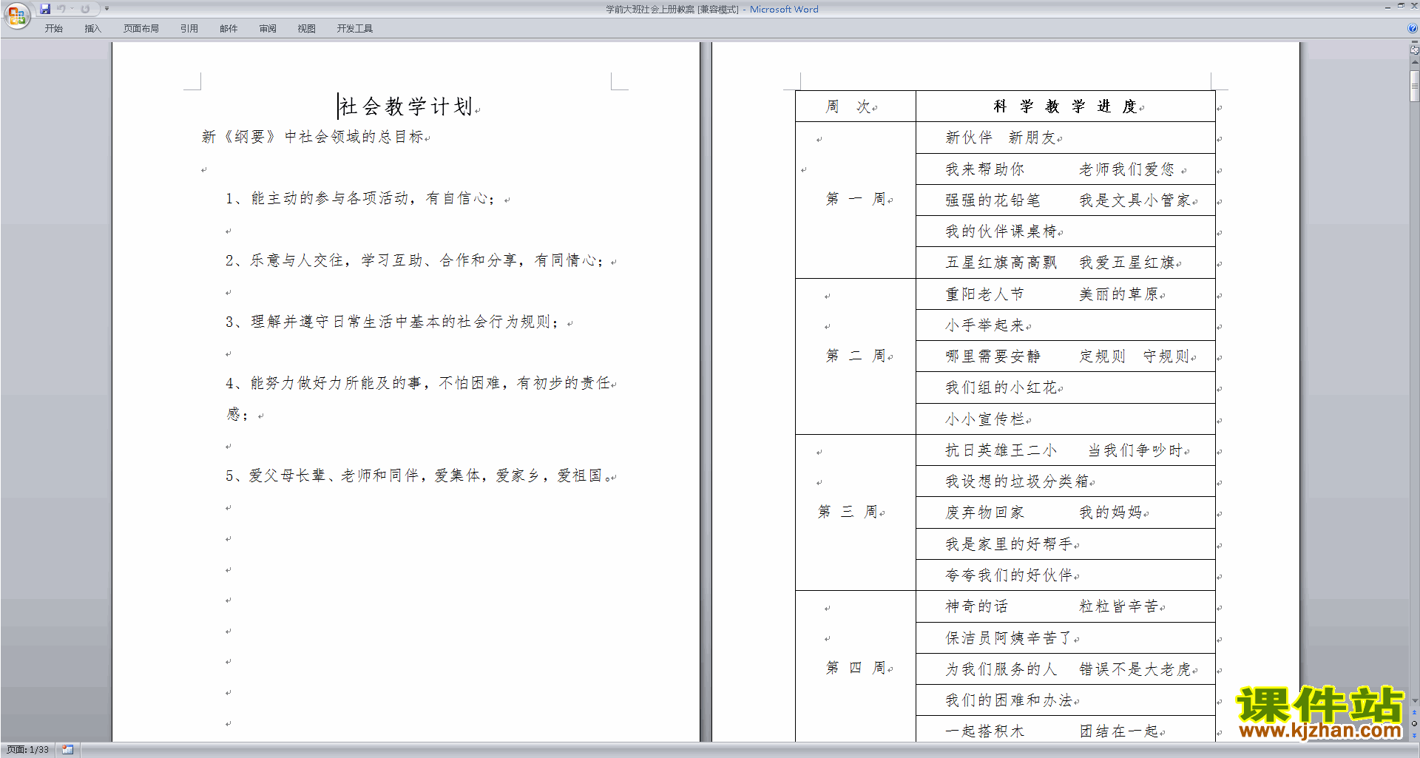This screenshot has height=758, width=1420.
Task: Go to next page browse arrow
Action: [1414, 734]
